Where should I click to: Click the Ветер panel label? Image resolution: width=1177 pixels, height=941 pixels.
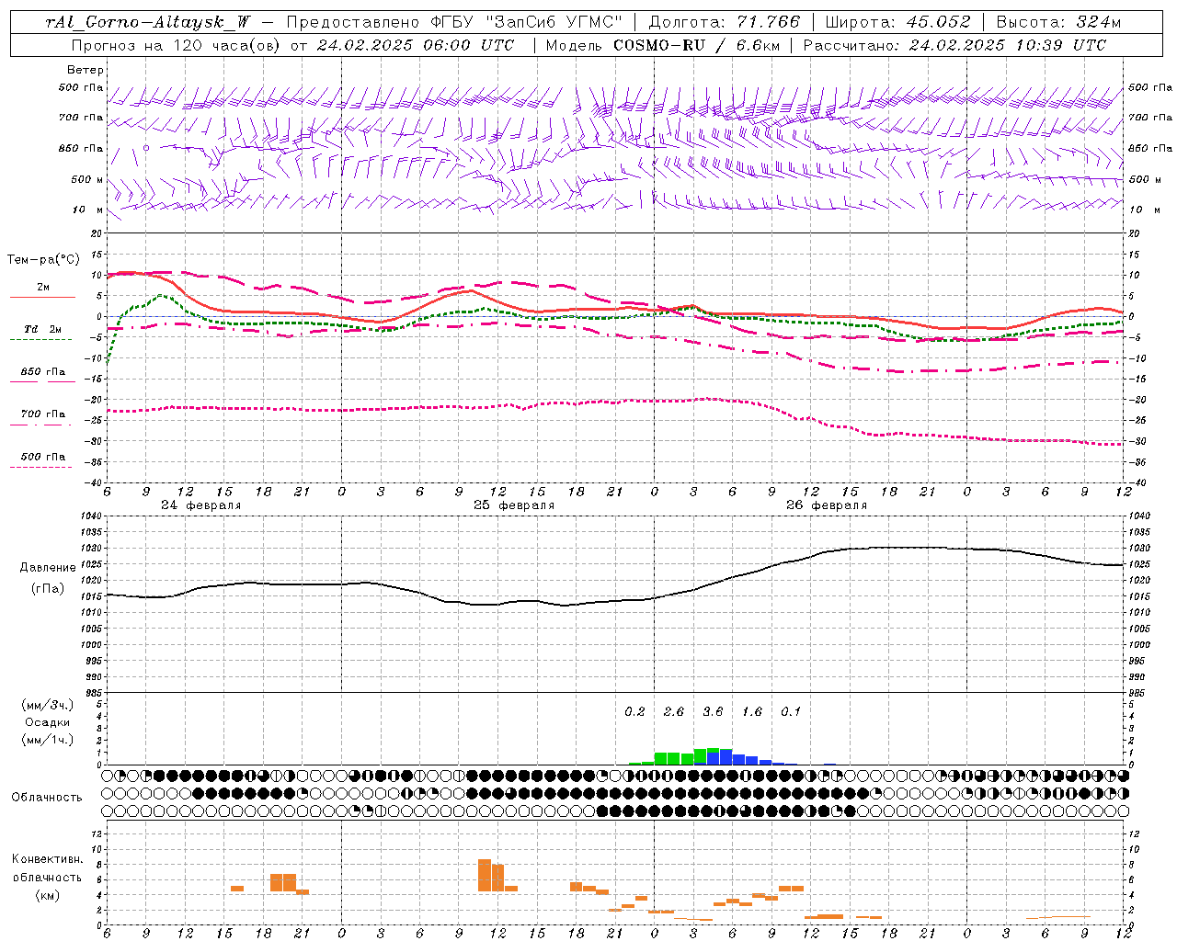point(85,70)
